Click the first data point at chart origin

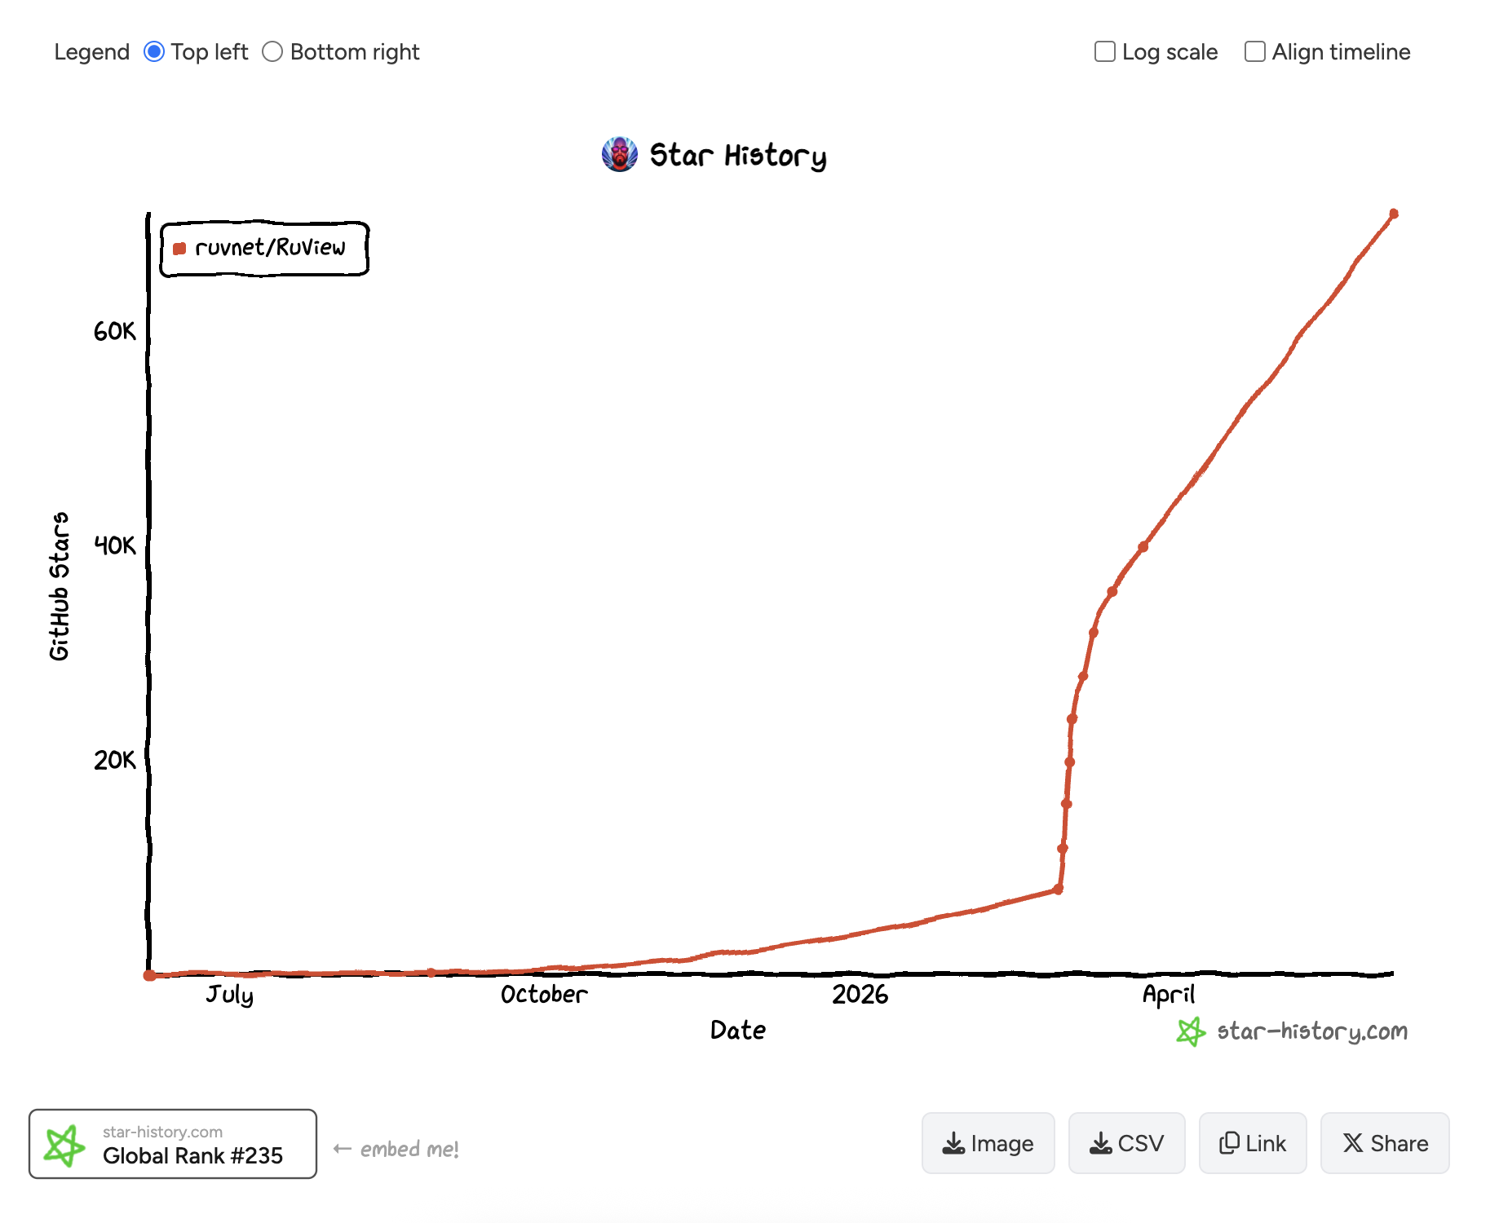[149, 975]
